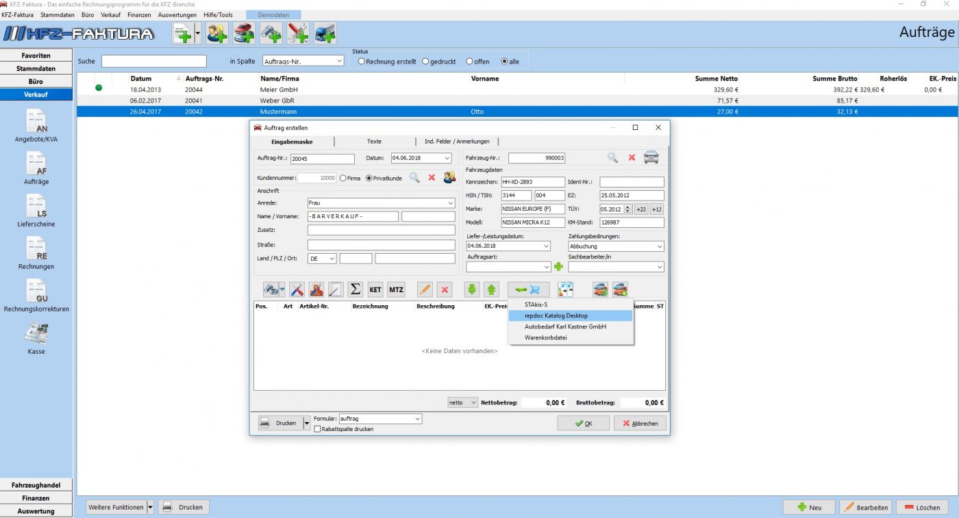The image size is (959, 518).
Task: Open the sum calculation with the Sigma icon
Action: (355, 289)
